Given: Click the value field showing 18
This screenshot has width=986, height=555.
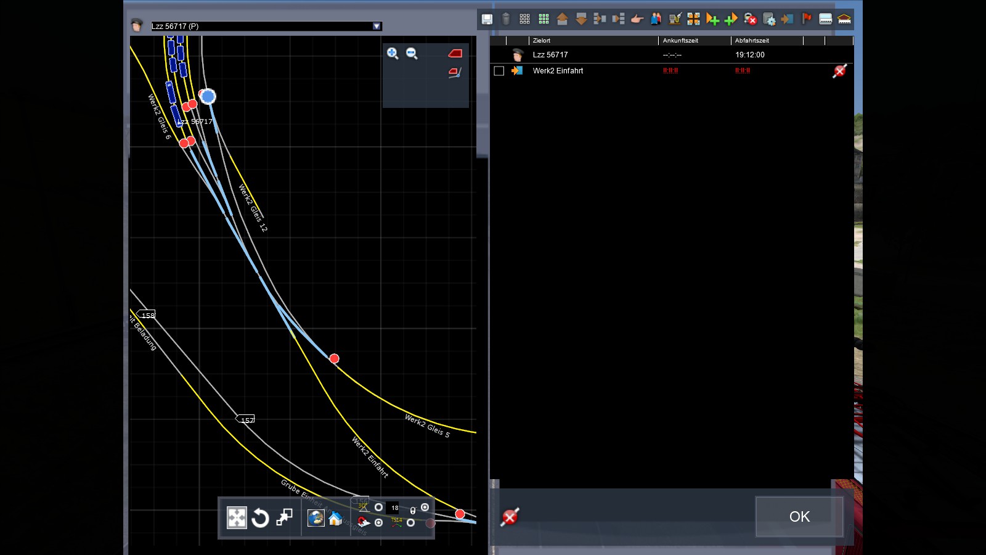Looking at the screenshot, I should 394,508.
